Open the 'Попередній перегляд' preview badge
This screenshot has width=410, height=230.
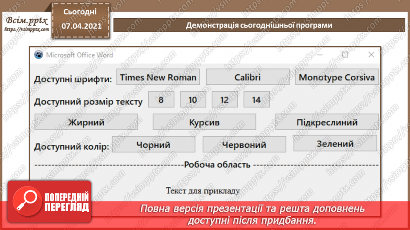click(x=49, y=202)
